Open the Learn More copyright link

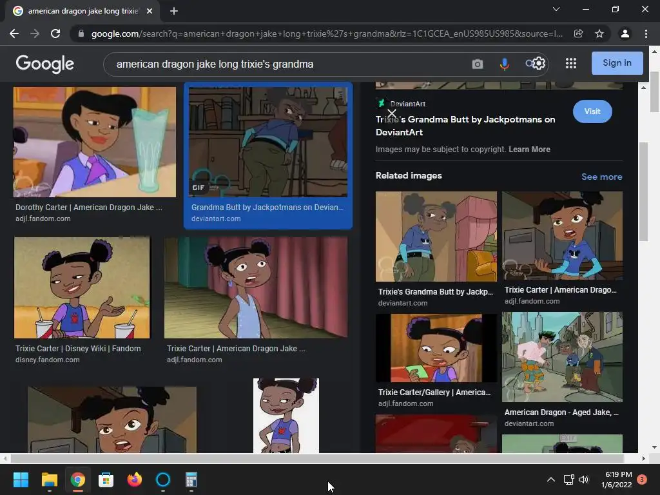[x=529, y=150]
